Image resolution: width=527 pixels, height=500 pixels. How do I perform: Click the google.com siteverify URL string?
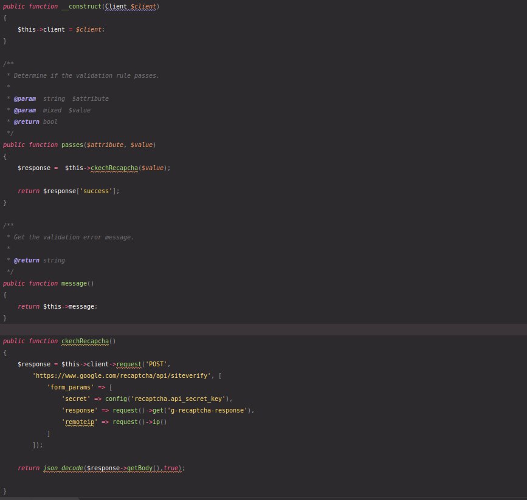tap(122, 375)
